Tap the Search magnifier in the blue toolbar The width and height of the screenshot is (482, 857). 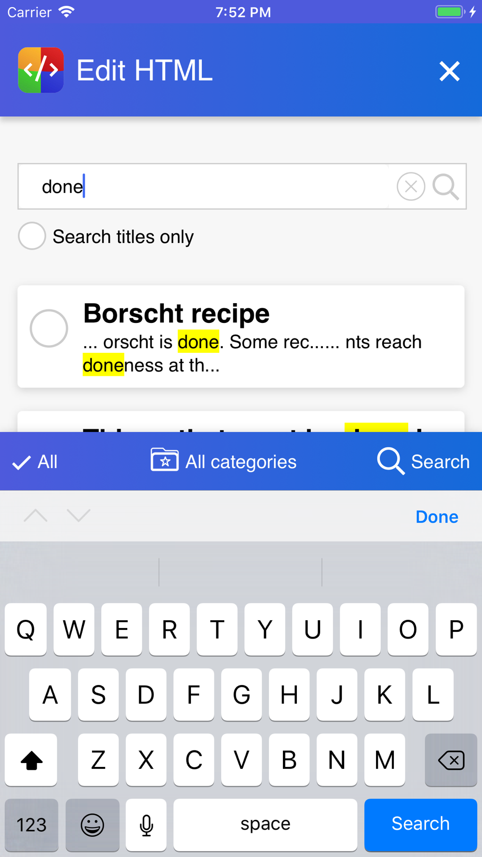390,461
